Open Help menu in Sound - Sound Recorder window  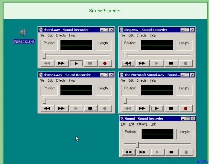153,124
